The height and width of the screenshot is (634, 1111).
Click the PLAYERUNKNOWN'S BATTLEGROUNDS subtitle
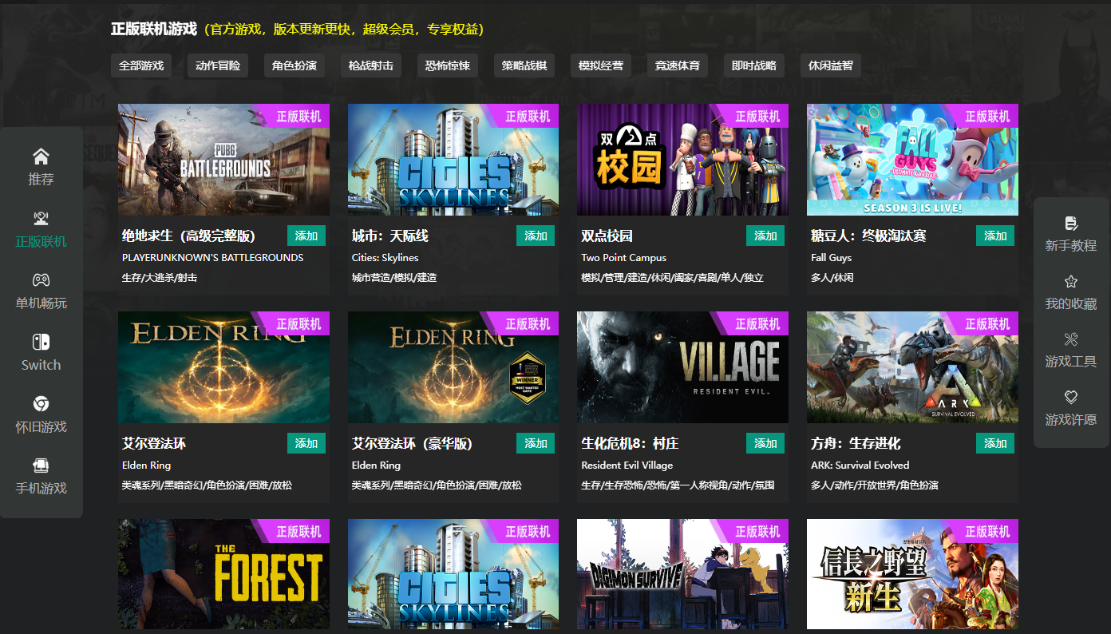tap(212, 258)
